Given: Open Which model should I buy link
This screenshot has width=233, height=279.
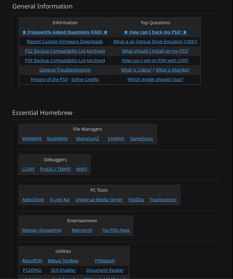Looking at the screenshot, I should point(155,79).
